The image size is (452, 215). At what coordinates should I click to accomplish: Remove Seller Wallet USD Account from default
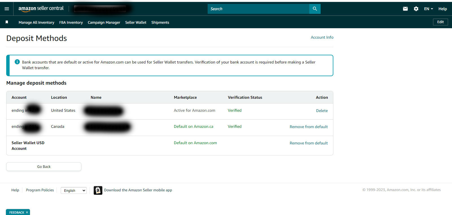[x=309, y=143]
